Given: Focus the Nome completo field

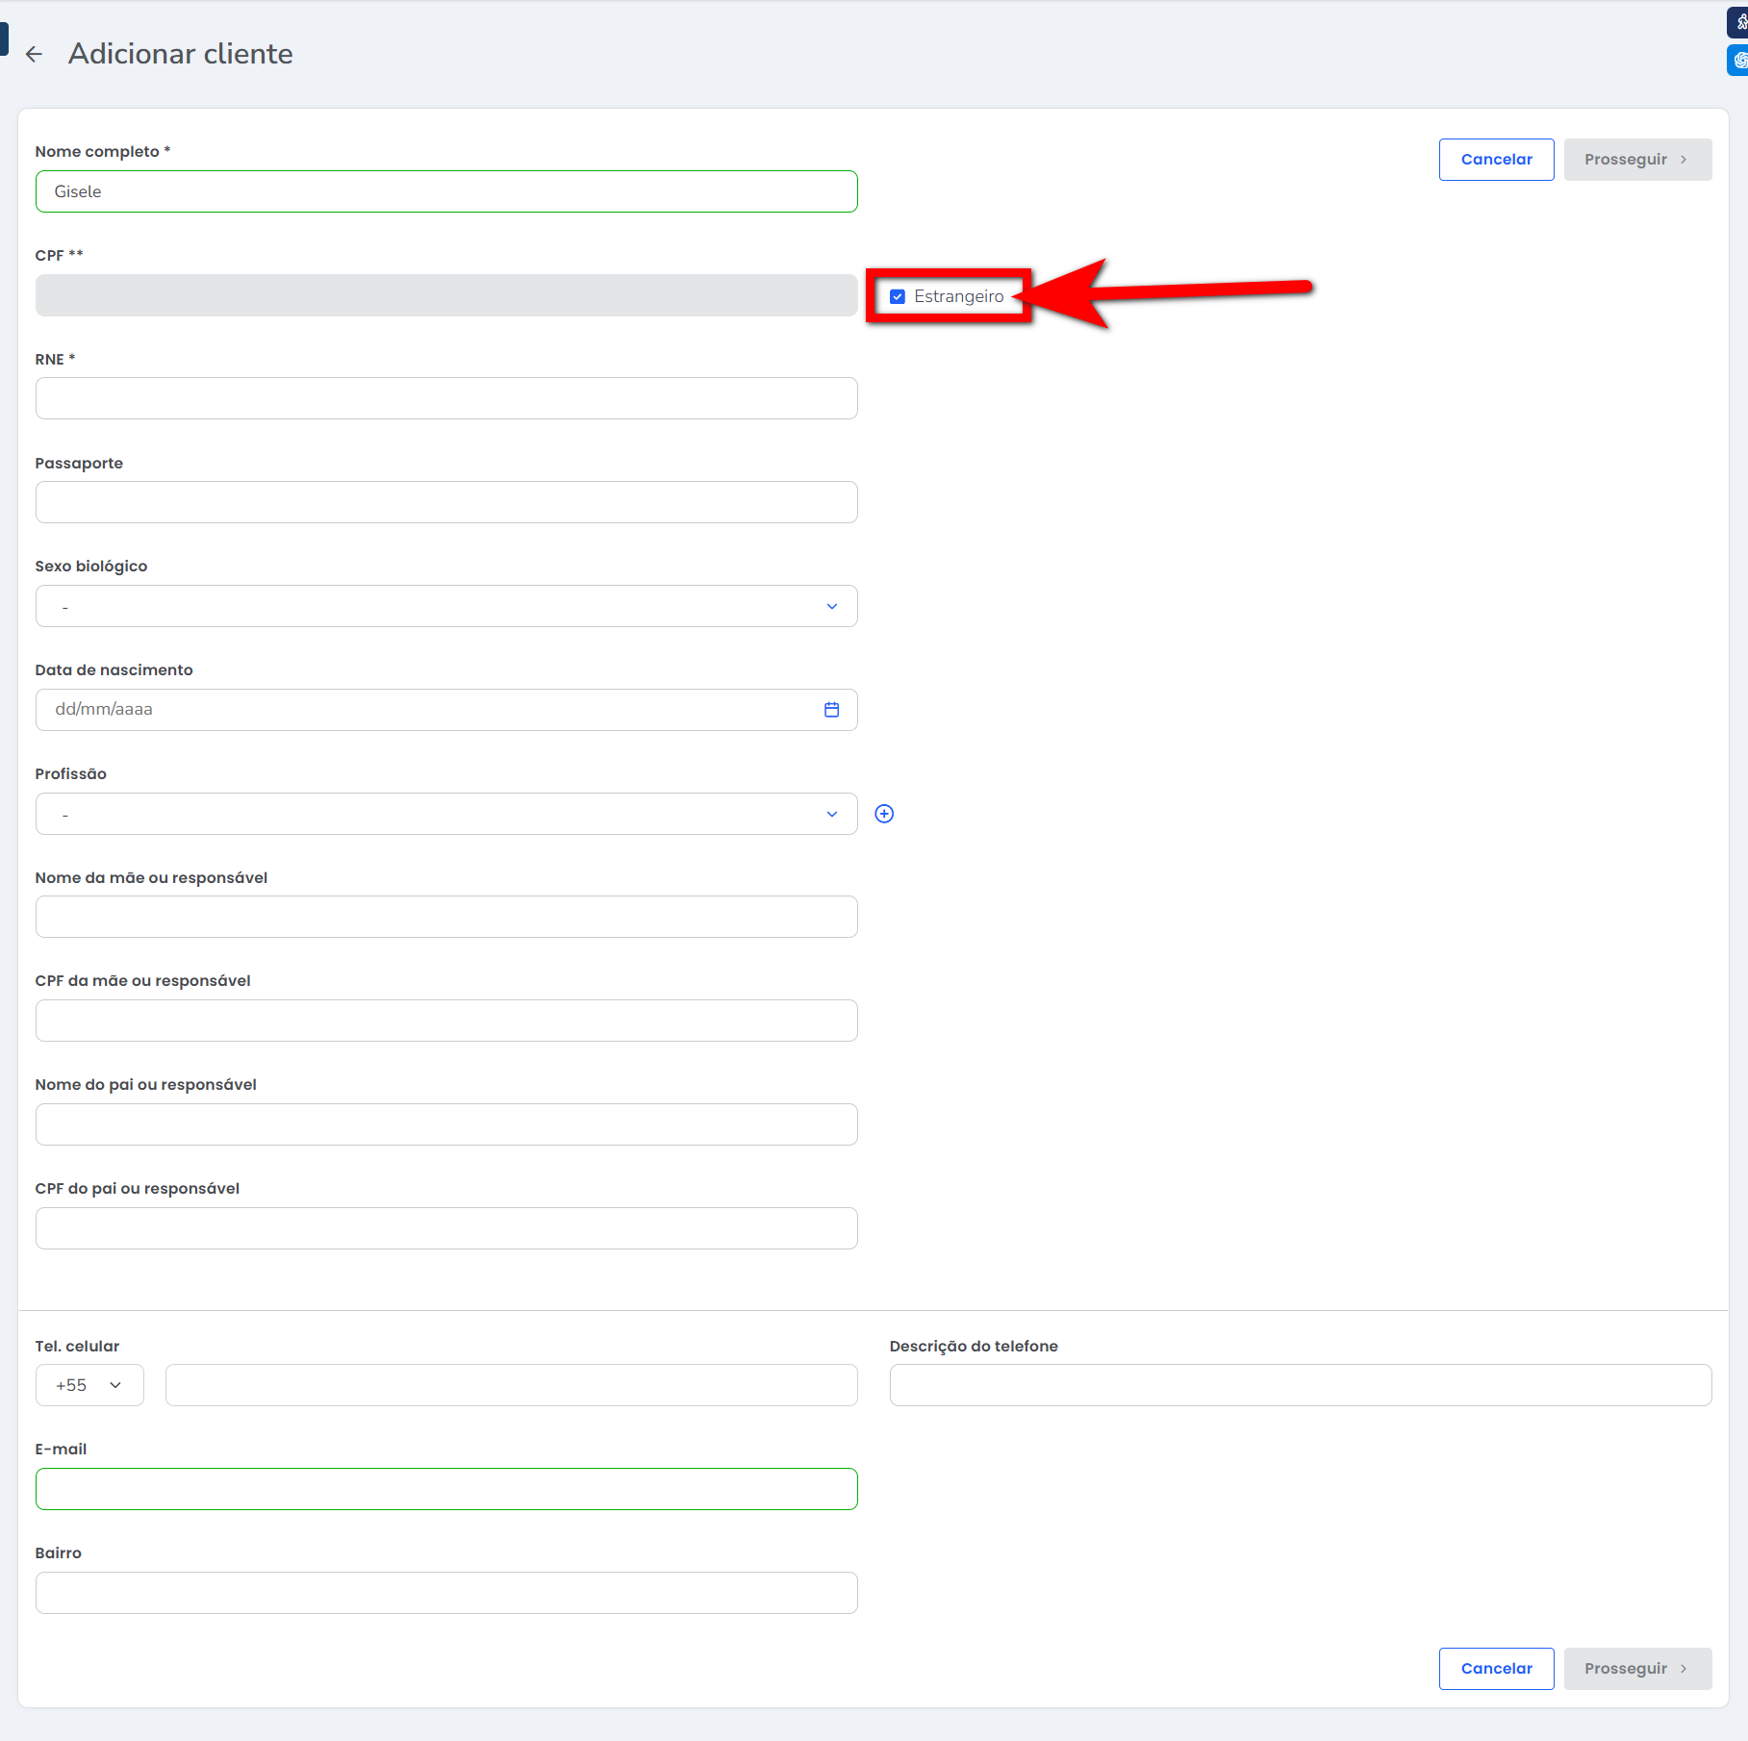Looking at the screenshot, I should coord(446,191).
